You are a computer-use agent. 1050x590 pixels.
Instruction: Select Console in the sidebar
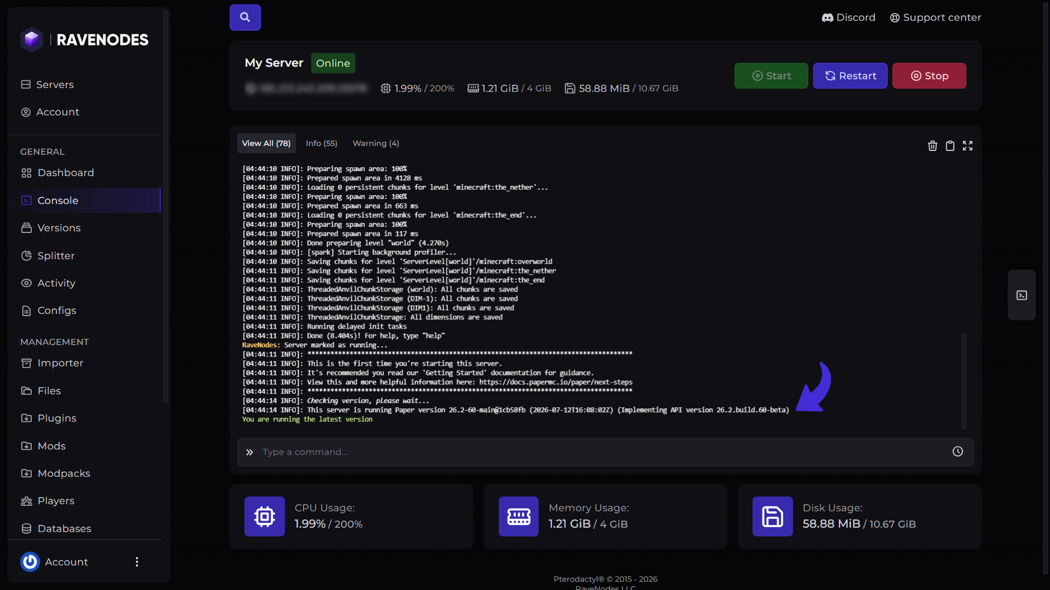coord(84,200)
